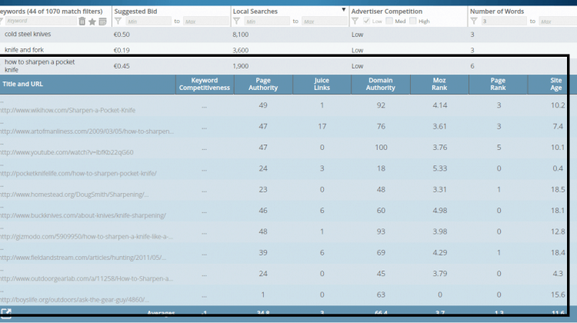This screenshot has width=577, height=323.
Task: Sort by Site Age column
Action: pos(555,84)
